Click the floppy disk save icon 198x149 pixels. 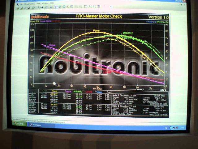pos(29,8)
